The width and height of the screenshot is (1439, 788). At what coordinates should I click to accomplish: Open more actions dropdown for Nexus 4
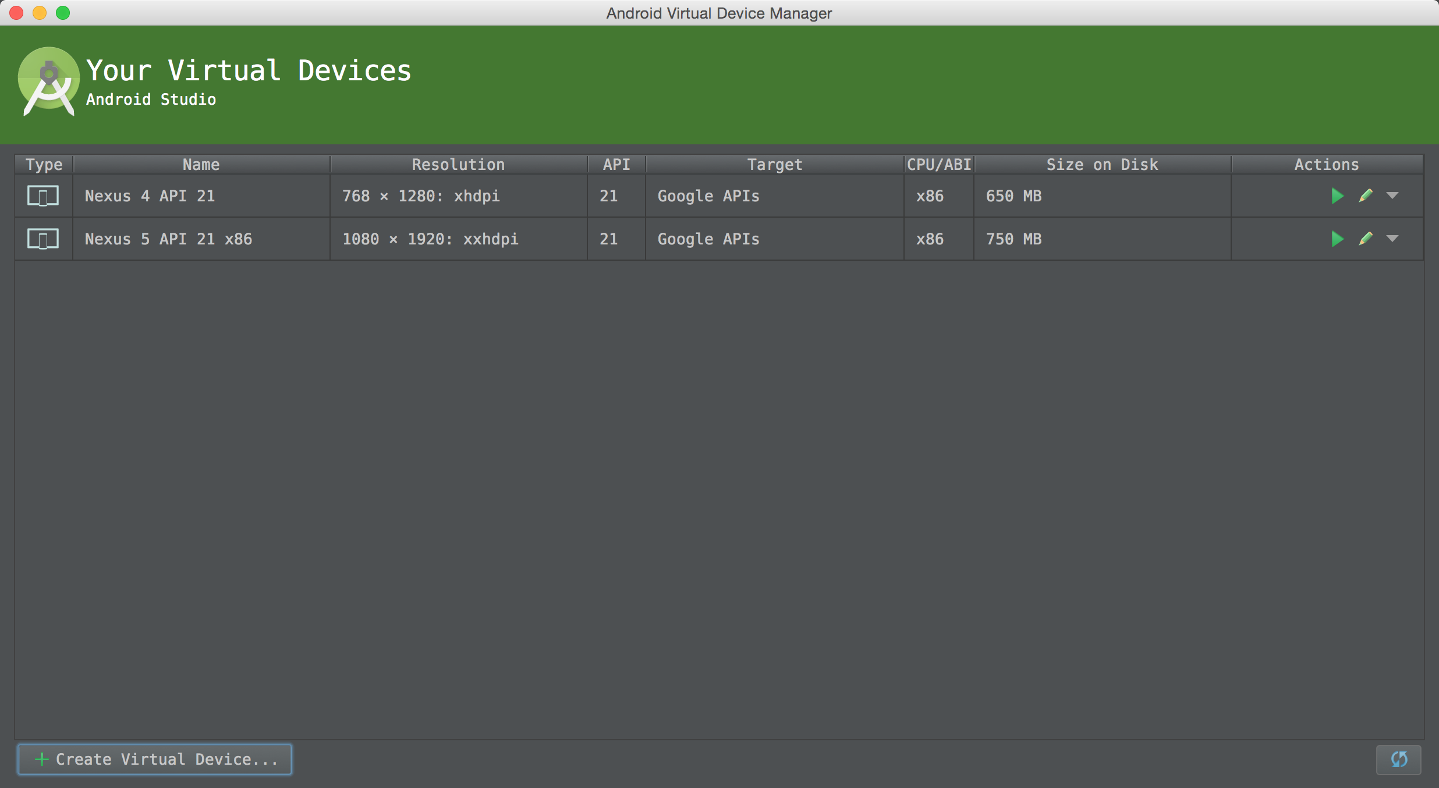click(x=1392, y=196)
